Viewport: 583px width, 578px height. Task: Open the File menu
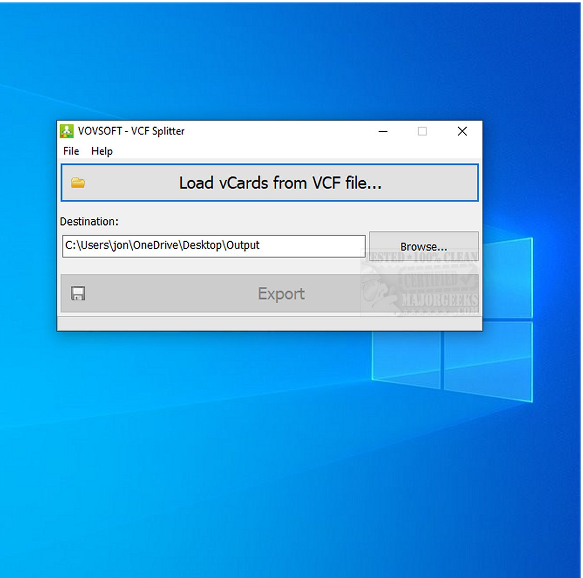point(70,151)
